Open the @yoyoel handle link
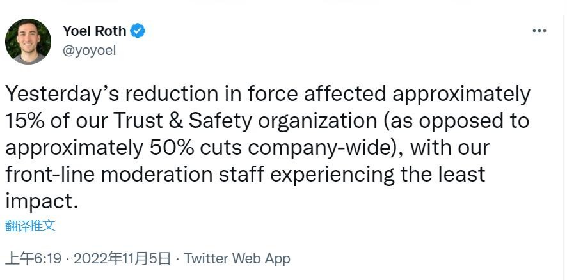Image resolution: width=567 pixels, height=280 pixels. (x=89, y=51)
